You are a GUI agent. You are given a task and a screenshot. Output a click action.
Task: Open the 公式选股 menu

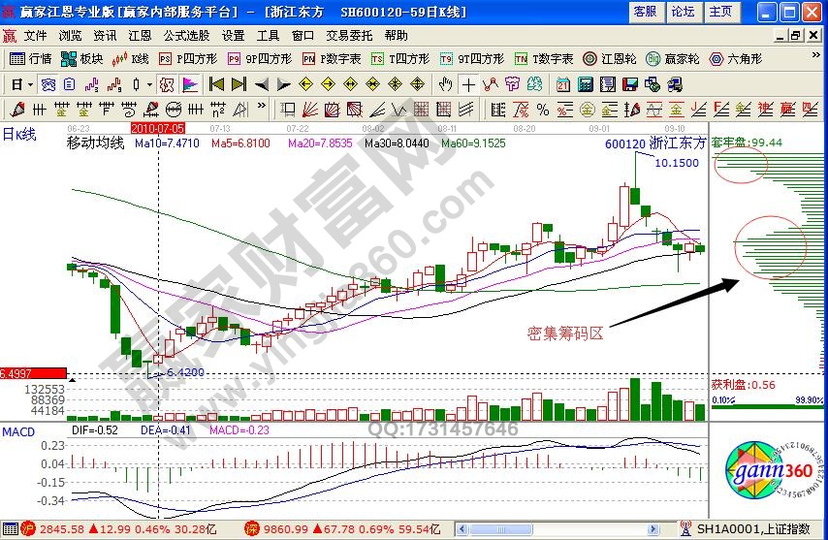point(186,35)
